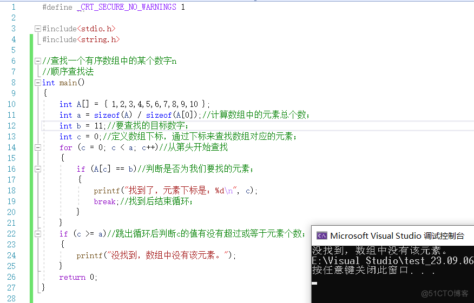Click the for keyword on line 14
The image size is (474, 303).
pyautogui.click(x=66, y=147)
